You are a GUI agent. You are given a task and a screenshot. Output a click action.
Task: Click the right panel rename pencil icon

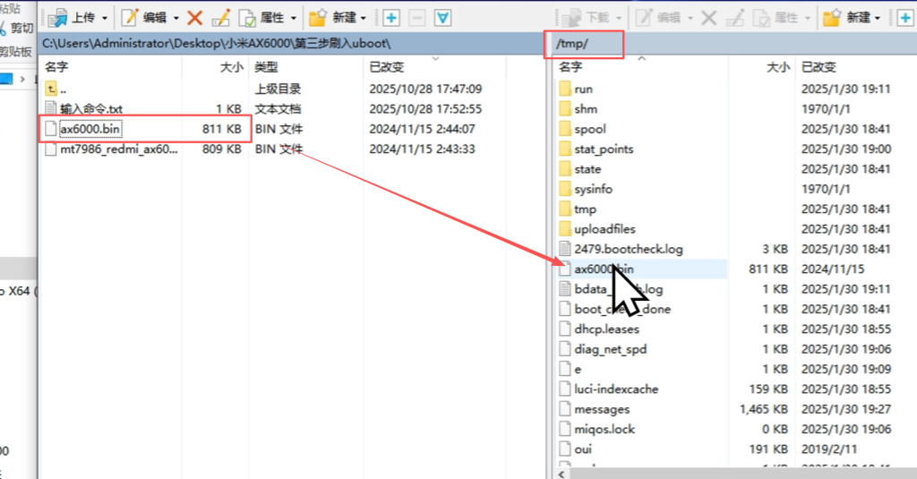click(x=735, y=18)
